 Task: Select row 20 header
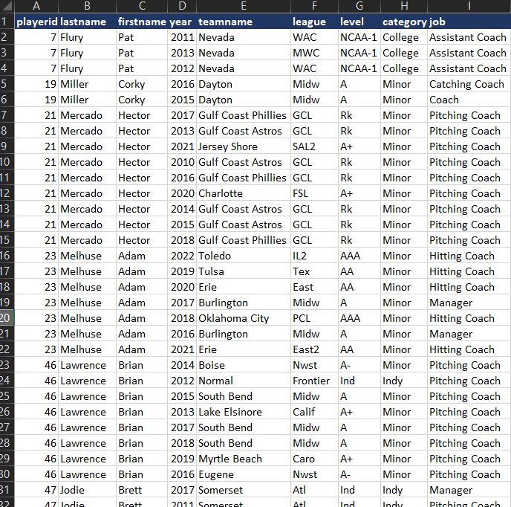pos(6,318)
